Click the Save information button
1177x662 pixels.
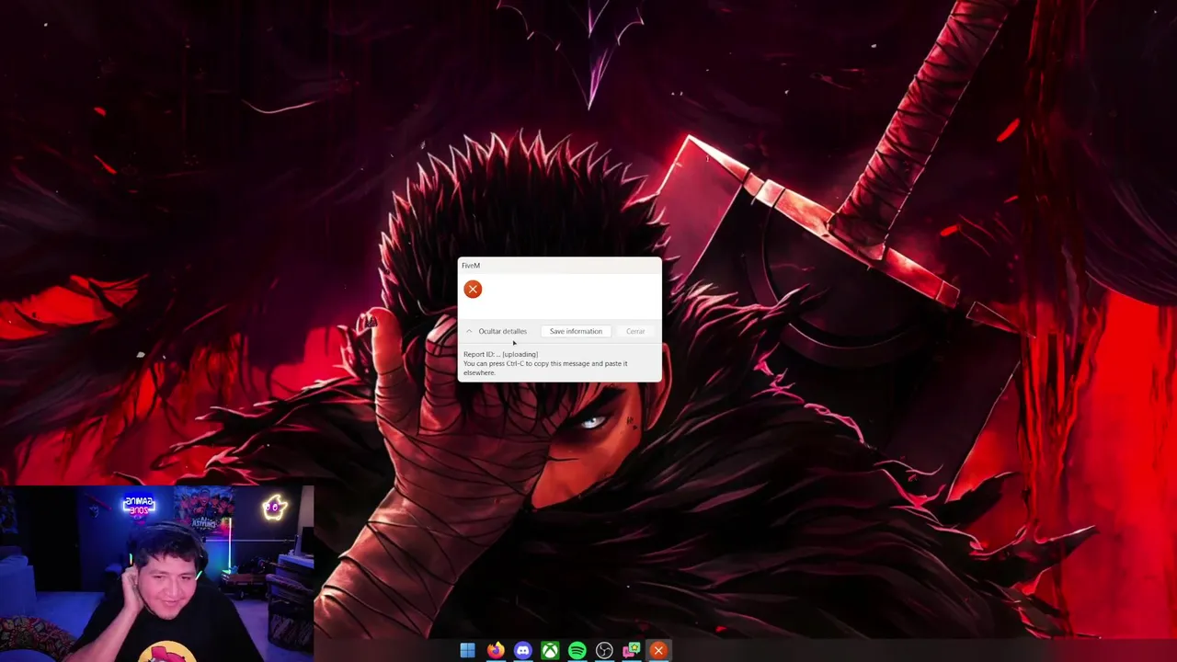tap(576, 331)
